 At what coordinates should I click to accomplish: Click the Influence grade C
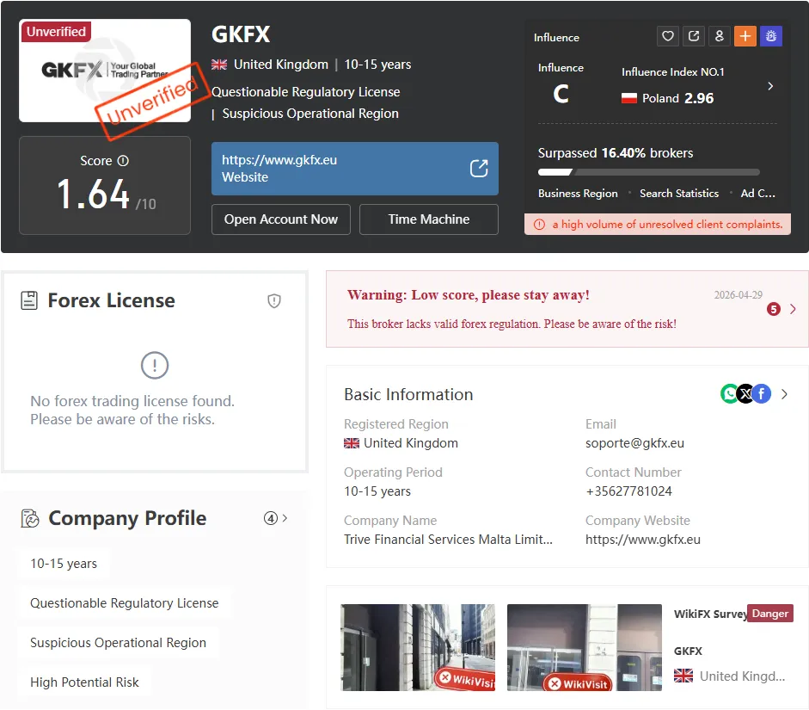[x=561, y=94]
